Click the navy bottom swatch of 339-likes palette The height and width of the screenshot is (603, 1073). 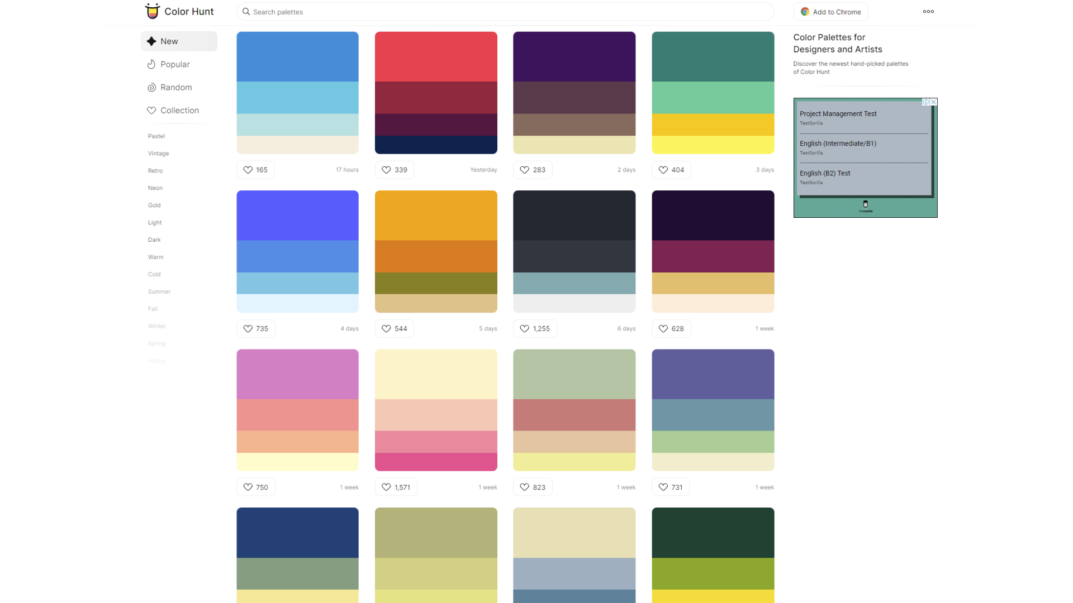(436, 145)
